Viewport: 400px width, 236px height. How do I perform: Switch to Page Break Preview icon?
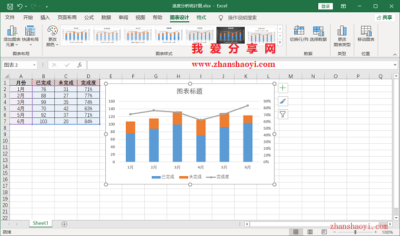coord(324,232)
